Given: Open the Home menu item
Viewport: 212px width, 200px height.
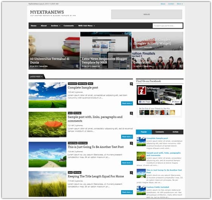Looking at the screenshot, I should tap(34, 26).
